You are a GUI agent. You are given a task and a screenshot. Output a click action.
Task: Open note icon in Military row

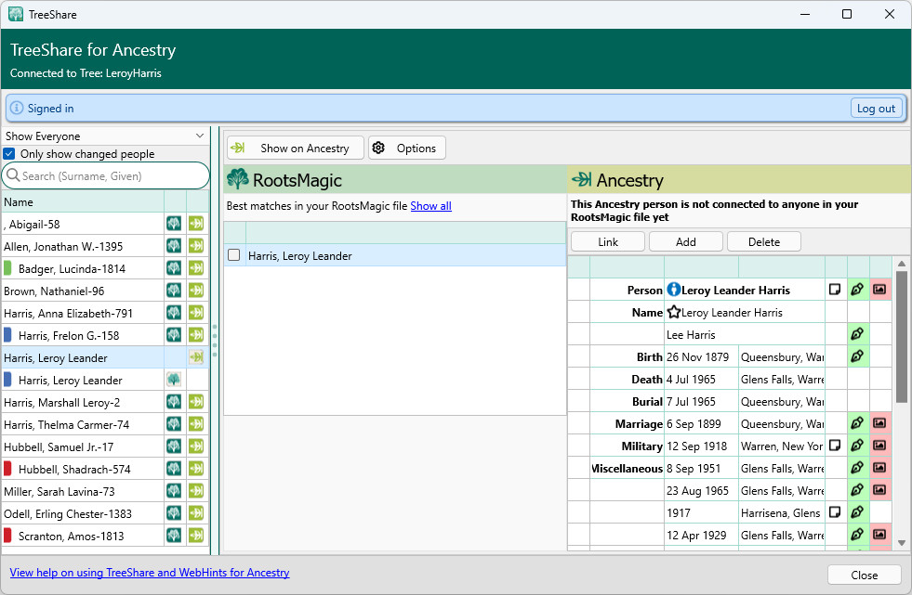[835, 446]
